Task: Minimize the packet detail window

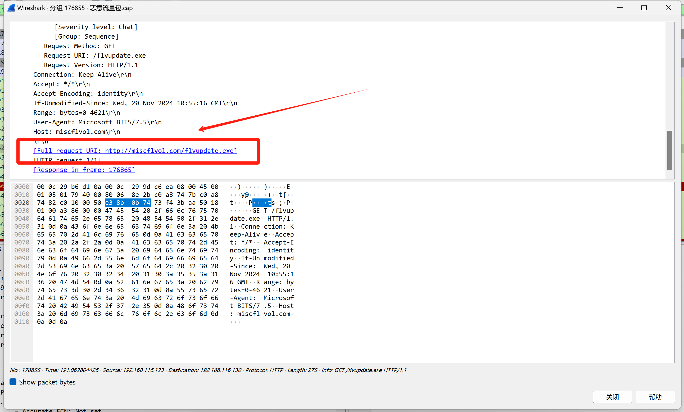Action: click(x=620, y=8)
